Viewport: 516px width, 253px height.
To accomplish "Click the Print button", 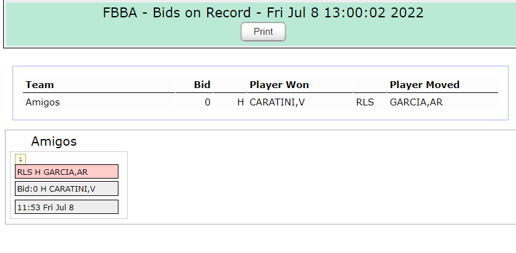I will click(x=263, y=32).
